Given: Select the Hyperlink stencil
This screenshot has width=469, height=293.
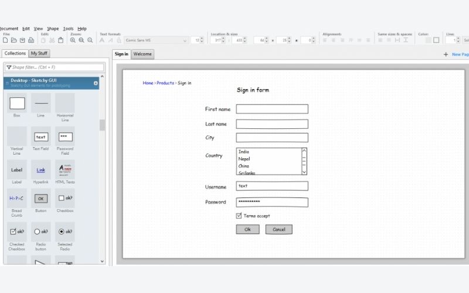Looking at the screenshot, I should pos(40,170).
